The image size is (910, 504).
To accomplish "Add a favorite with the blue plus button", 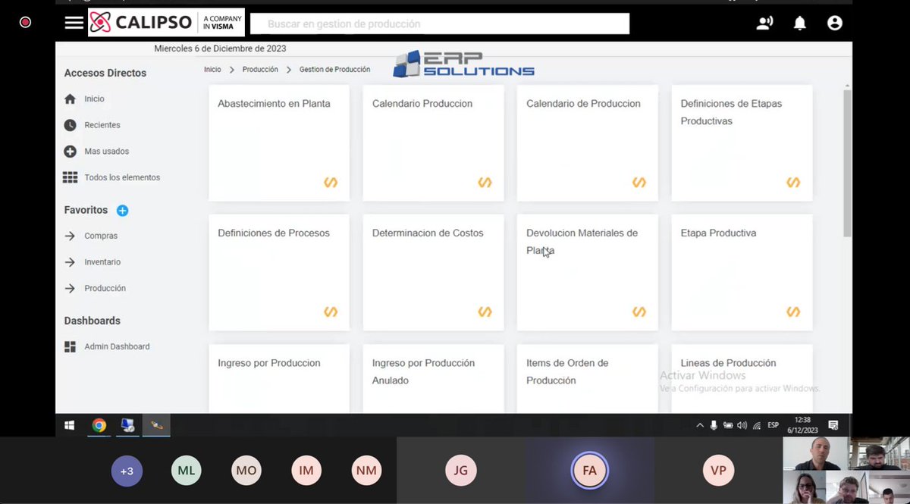I will [122, 211].
